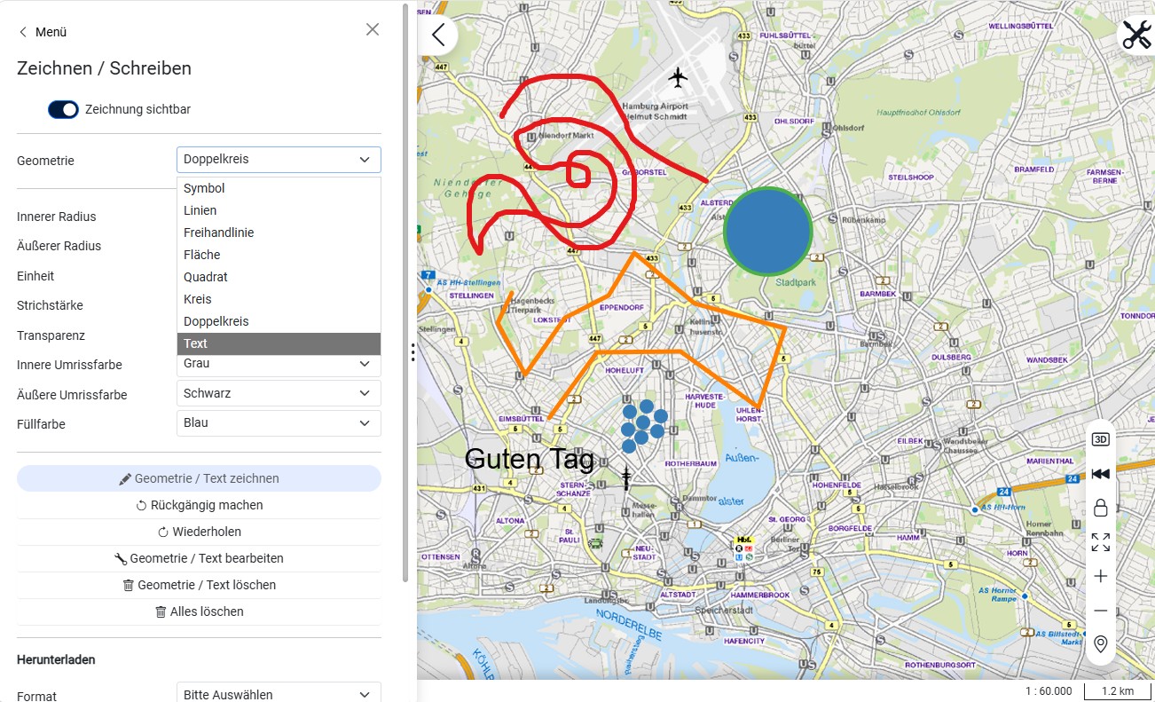Open the Füllfarbe Blau dropdown
The width and height of the screenshot is (1155, 702).
tap(279, 423)
